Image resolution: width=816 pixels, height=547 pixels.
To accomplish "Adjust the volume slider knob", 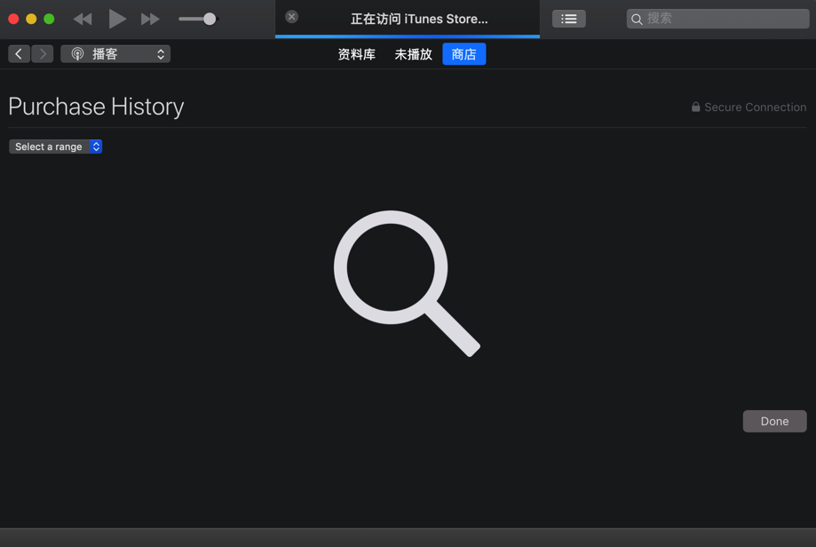I will click(x=210, y=20).
